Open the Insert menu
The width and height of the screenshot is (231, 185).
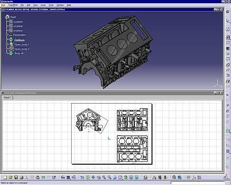(x=43, y=5)
